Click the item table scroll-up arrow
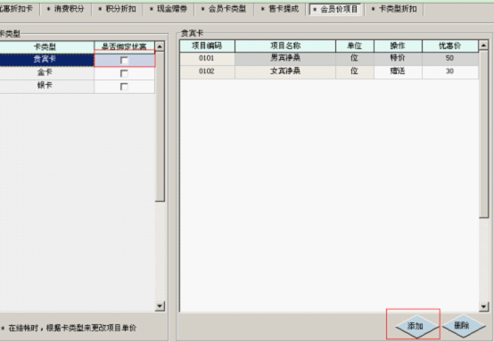 coord(483,46)
